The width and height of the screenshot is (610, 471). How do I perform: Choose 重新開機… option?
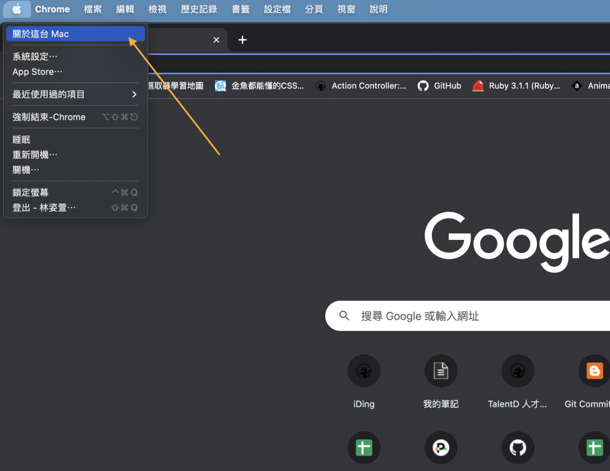pyautogui.click(x=76, y=155)
